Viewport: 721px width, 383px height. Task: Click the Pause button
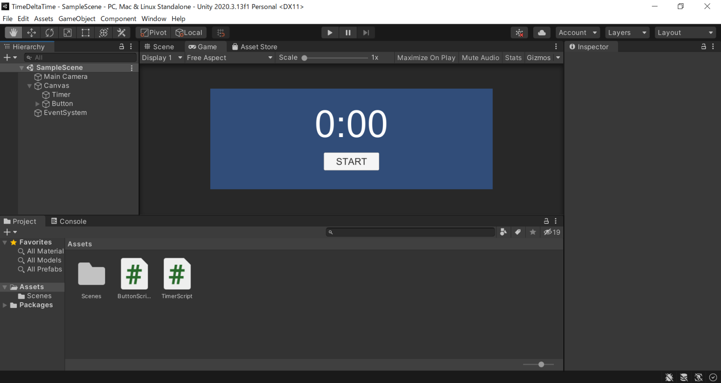[348, 32]
